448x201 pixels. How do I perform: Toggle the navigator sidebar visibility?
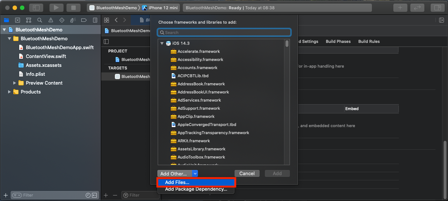[36, 8]
